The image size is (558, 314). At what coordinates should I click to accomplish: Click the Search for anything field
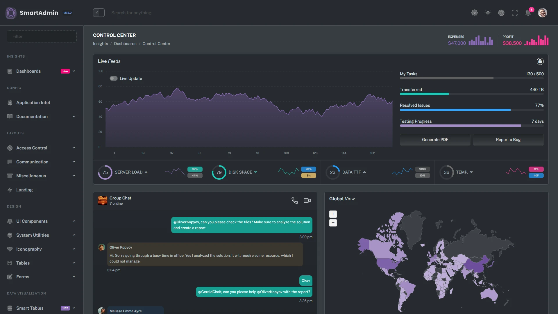(x=131, y=13)
